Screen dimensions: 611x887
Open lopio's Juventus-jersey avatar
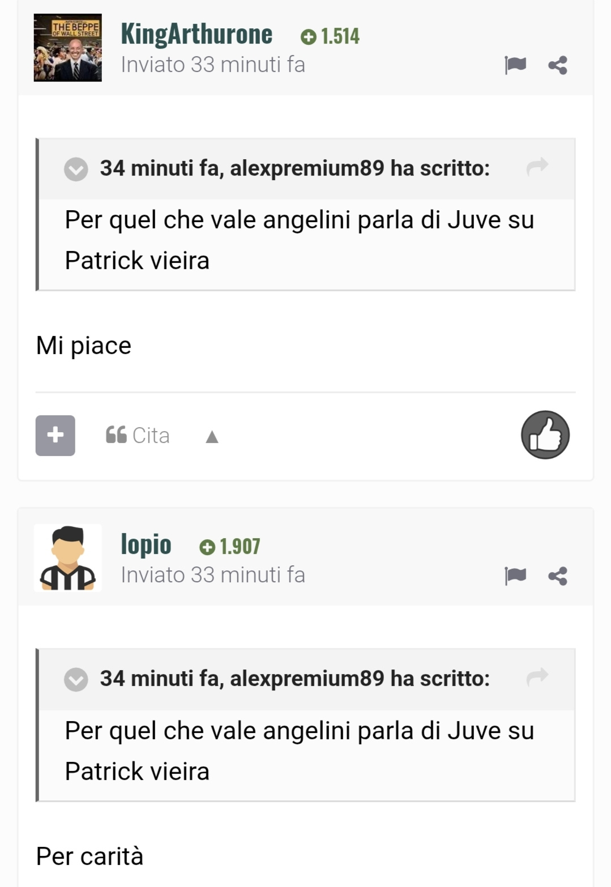coord(68,558)
